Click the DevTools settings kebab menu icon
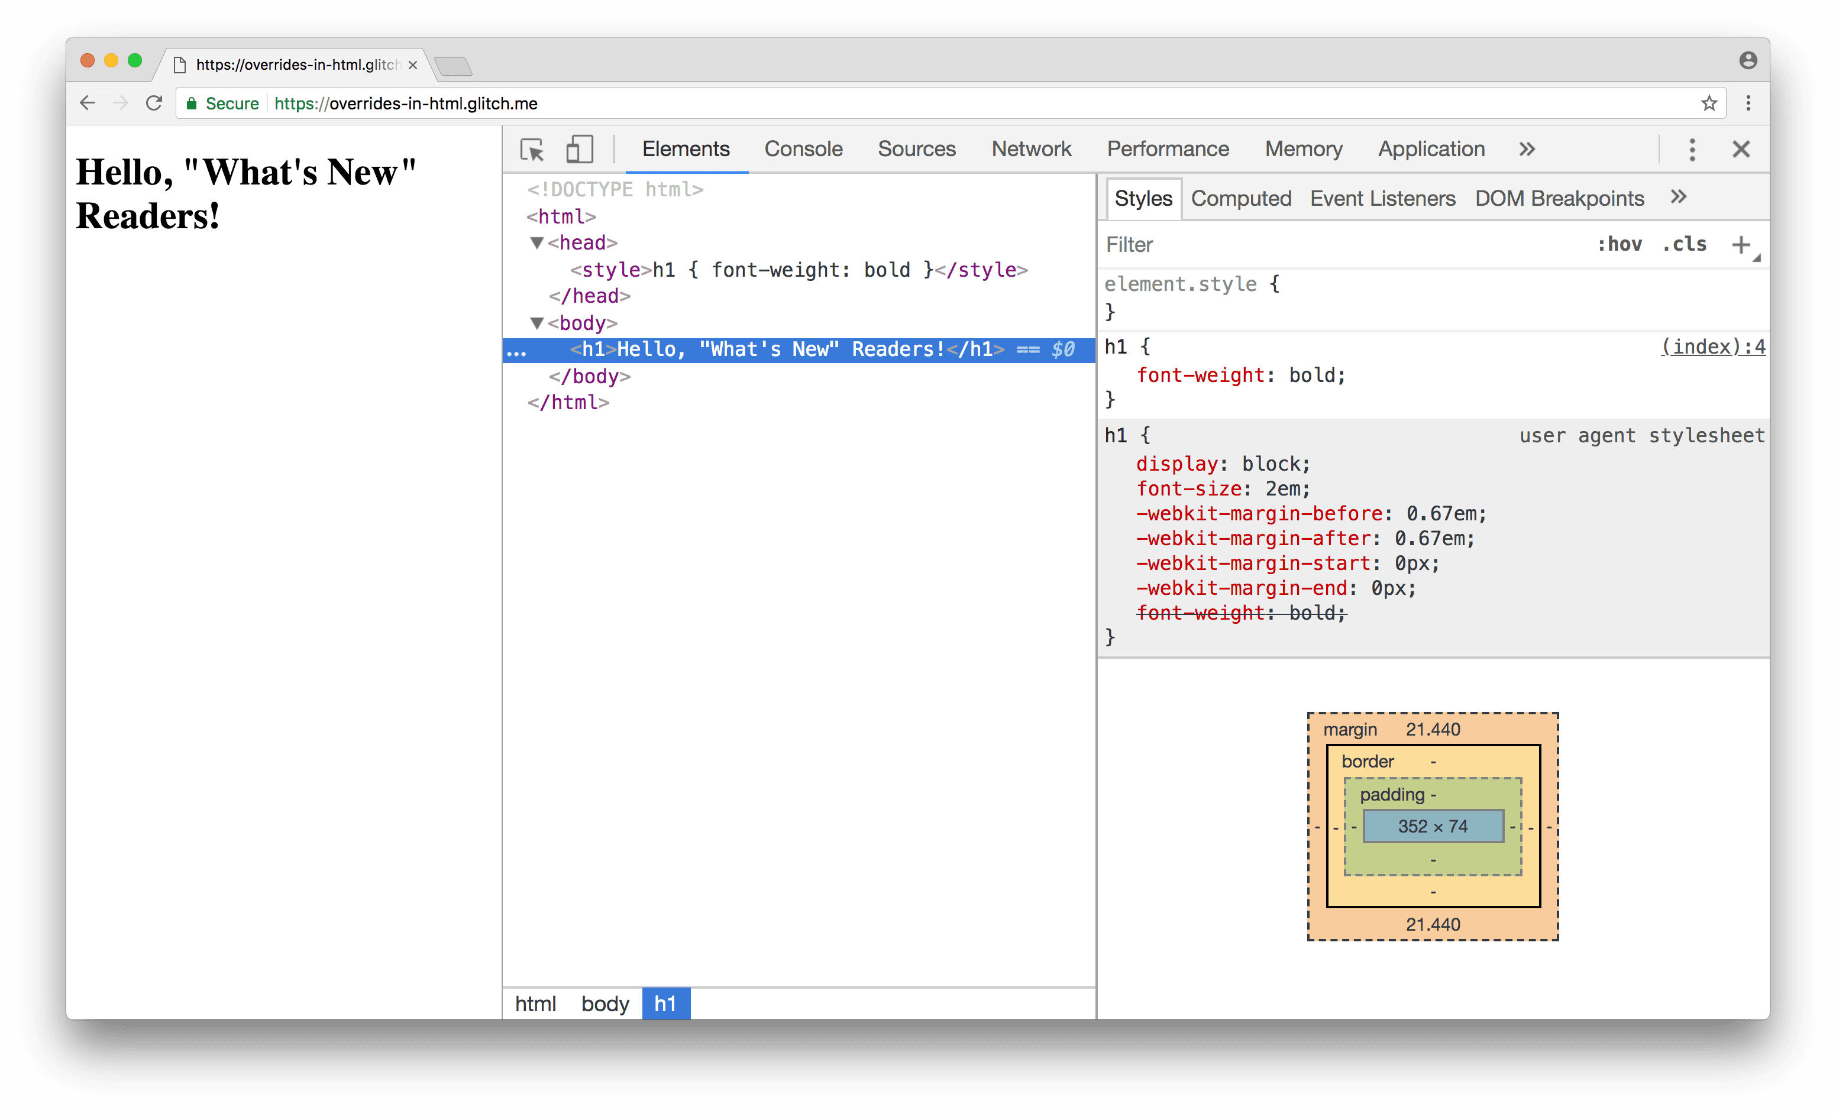Image resolution: width=1836 pixels, height=1114 pixels. [1692, 148]
